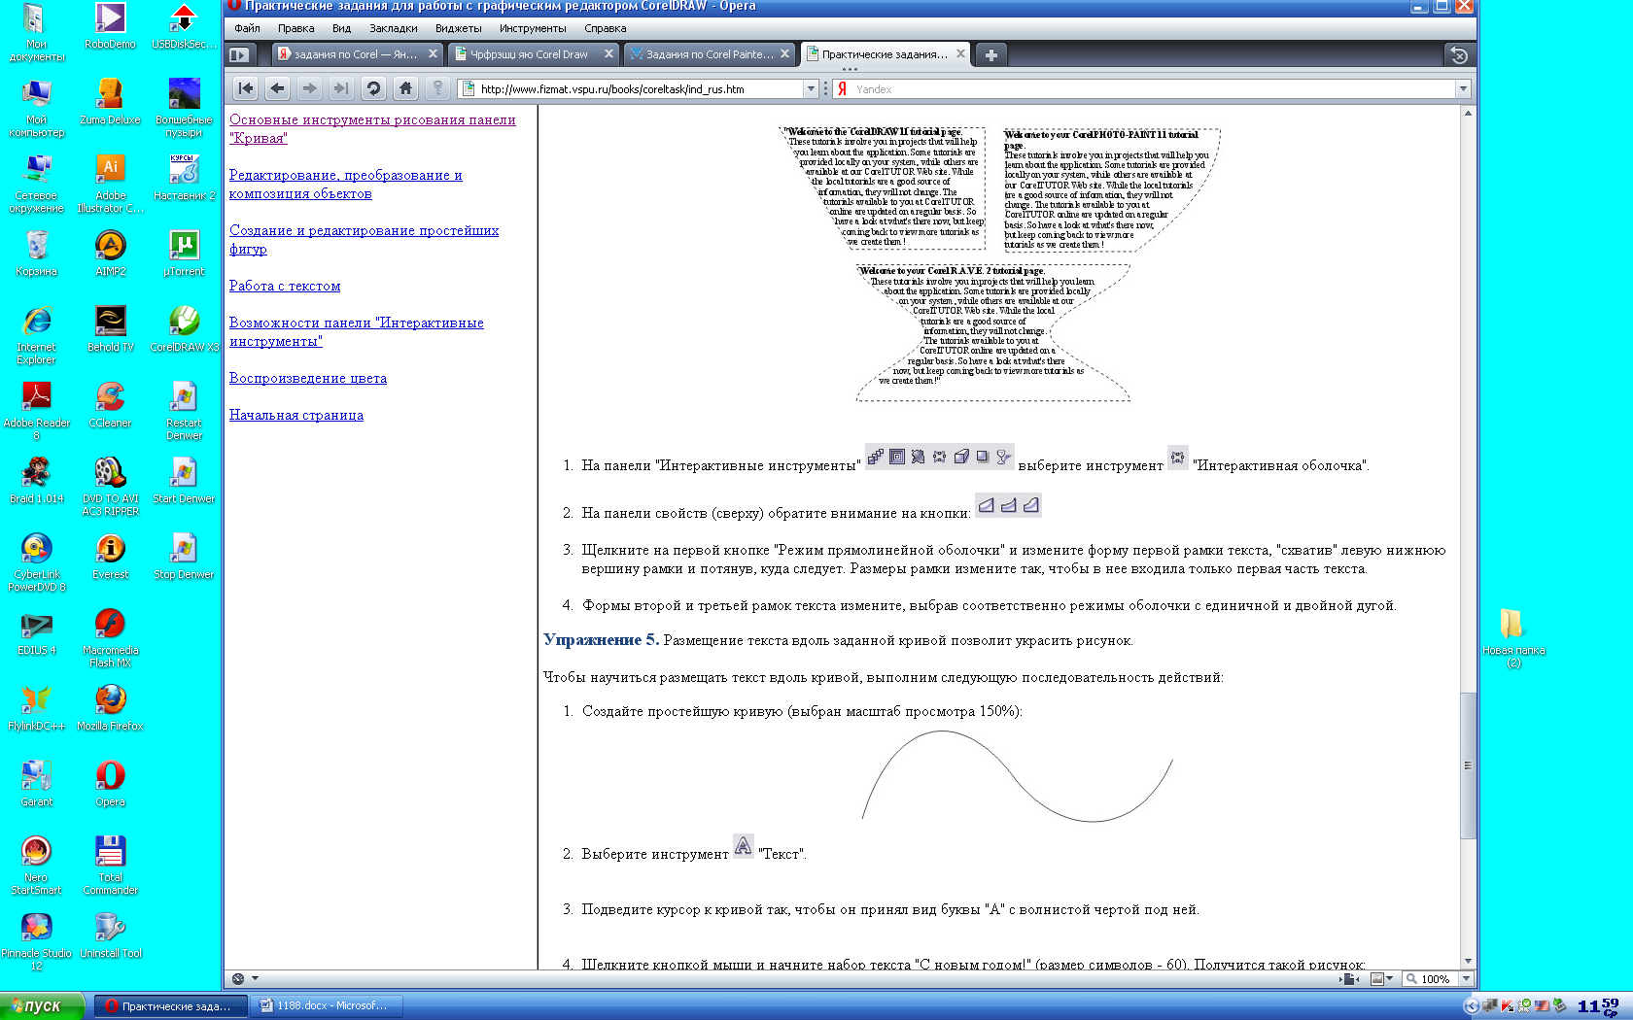This screenshot has width=1633, height=1020.
Task: Open the Виджеты menu
Action: point(458,28)
